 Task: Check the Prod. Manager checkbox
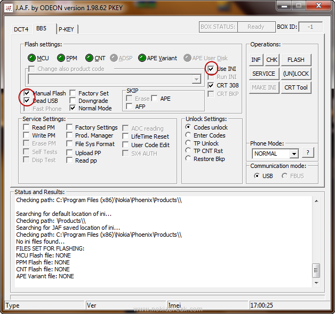pyautogui.click(x=69, y=135)
